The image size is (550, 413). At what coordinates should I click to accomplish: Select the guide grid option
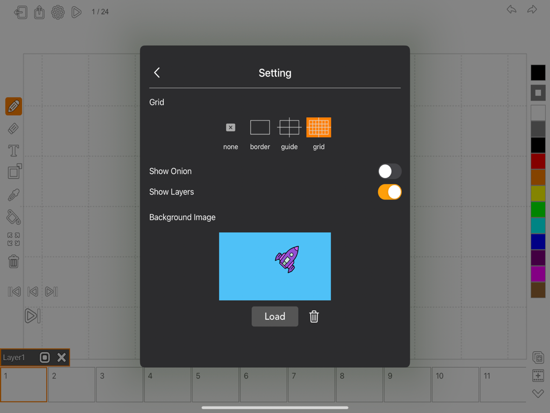click(x=289, y=127)
